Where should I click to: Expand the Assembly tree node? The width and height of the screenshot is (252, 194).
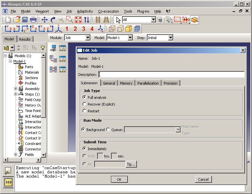click(x=16, y=89)
